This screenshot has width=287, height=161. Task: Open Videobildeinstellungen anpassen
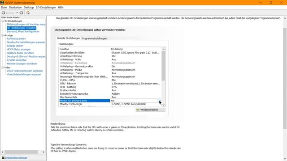24,75
